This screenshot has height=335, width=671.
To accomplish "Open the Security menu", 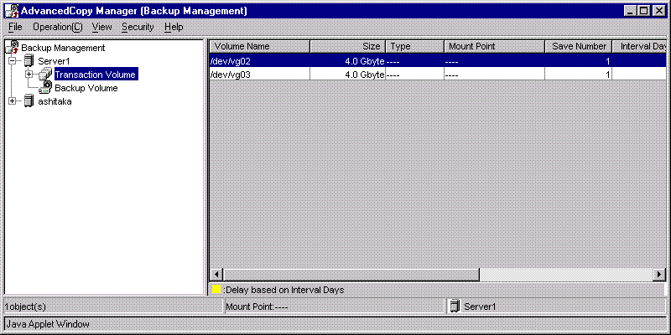I will click(138, 27).
